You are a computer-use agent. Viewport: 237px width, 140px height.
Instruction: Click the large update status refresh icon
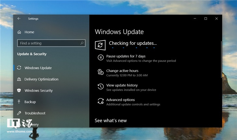coord(100,45)
